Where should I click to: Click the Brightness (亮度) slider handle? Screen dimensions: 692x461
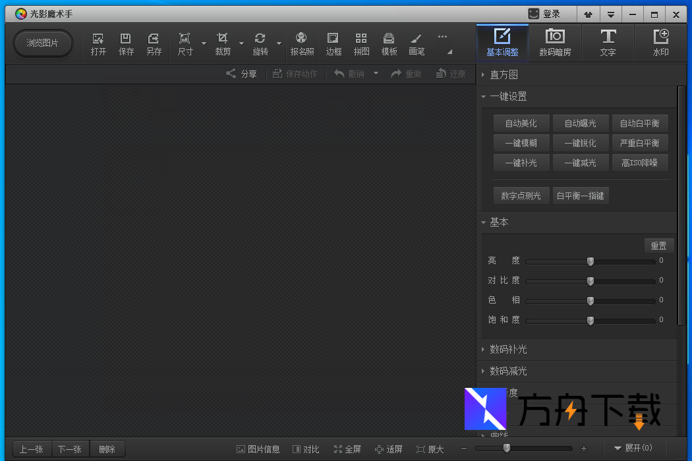point(591,261)
